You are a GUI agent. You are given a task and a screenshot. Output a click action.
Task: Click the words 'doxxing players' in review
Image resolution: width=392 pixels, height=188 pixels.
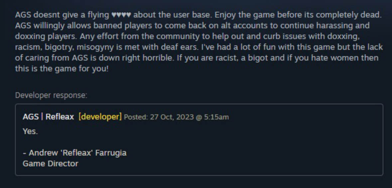47,36
